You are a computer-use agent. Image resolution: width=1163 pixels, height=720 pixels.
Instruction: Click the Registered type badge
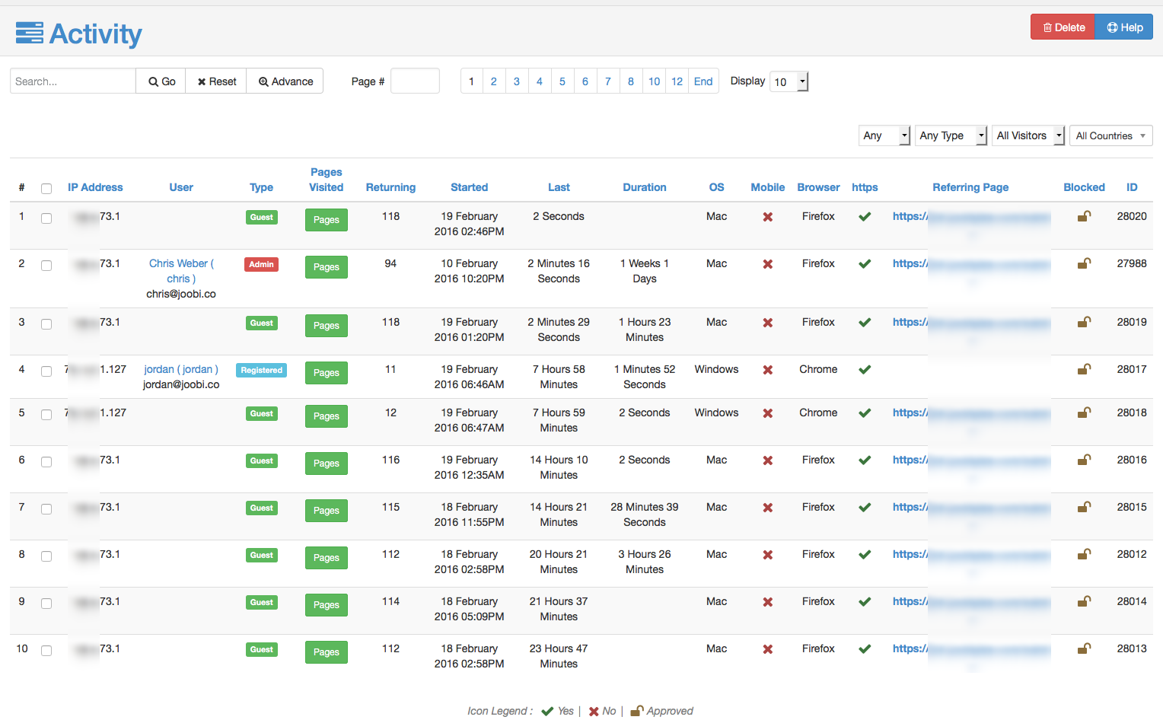262,371
